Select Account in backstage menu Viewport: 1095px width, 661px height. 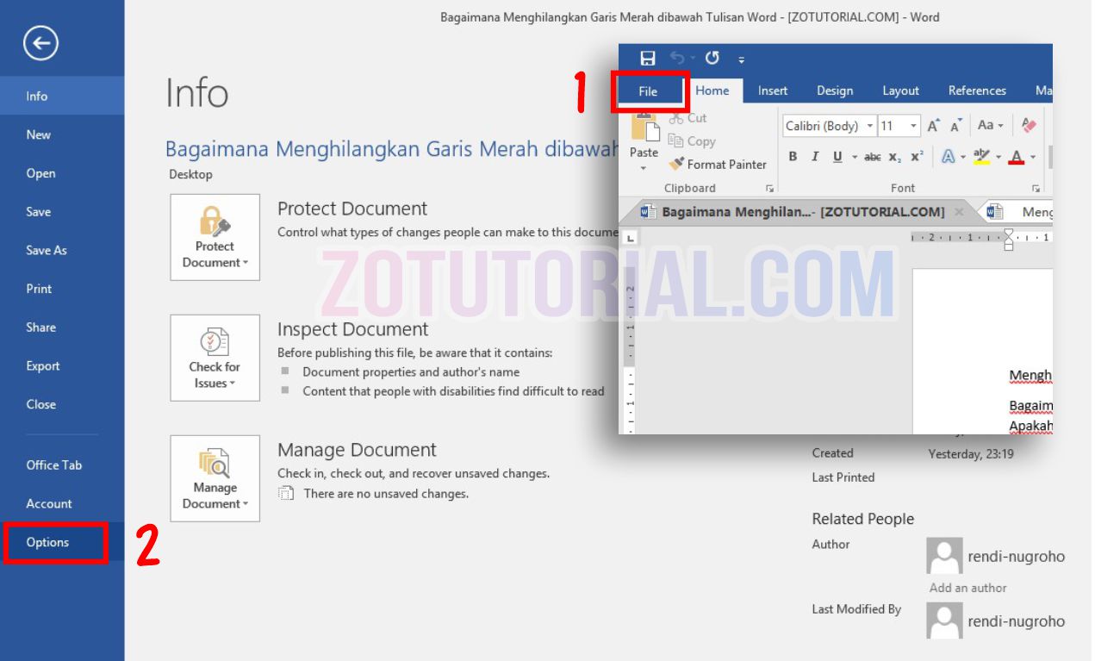point(62,503)
